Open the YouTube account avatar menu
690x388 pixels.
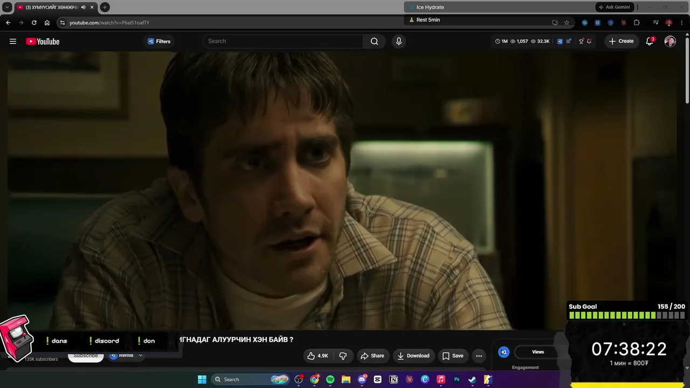pos(670,41)
